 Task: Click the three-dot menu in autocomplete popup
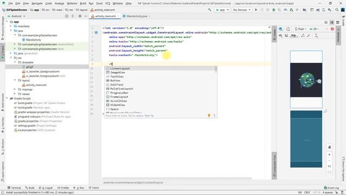pyautogui.click(x=214, y=115)
